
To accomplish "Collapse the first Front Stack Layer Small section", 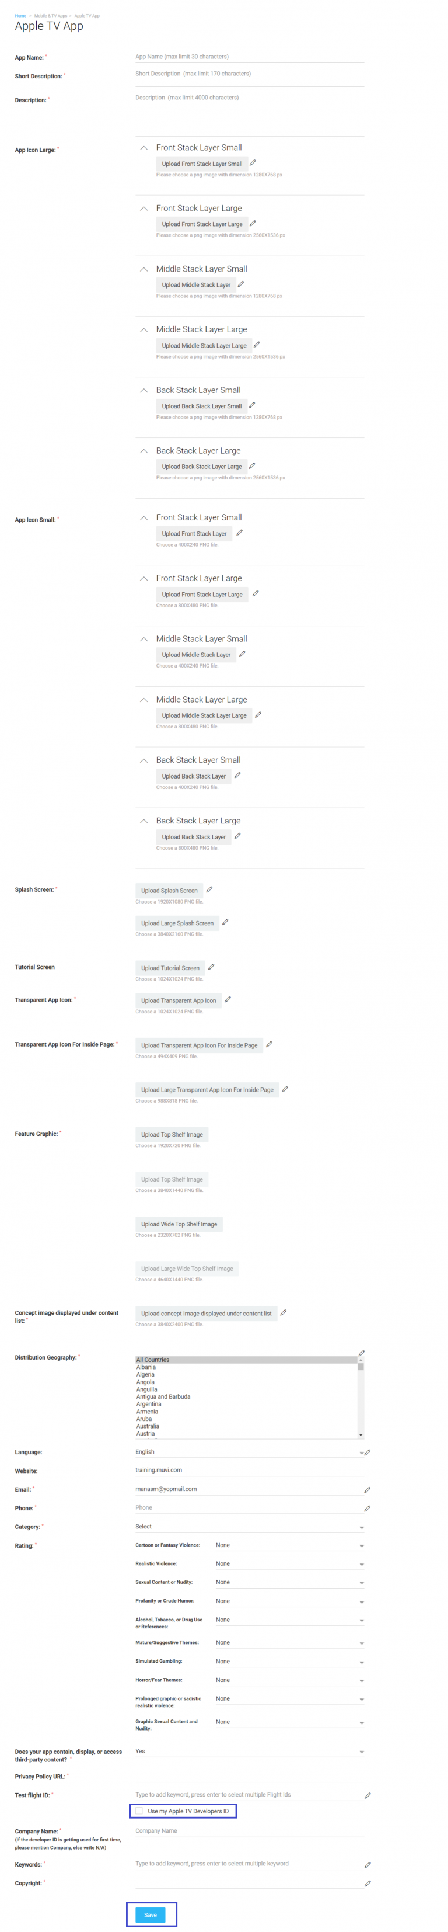I will [144, 148].
